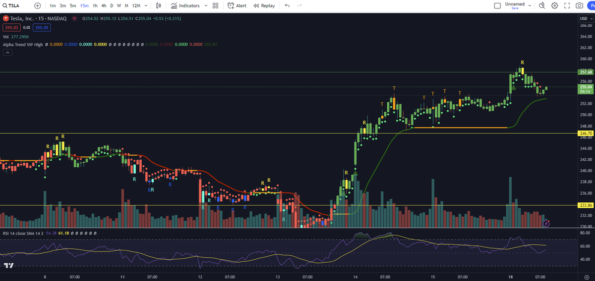Screen dimensions: 595x281
Task: Click the current price 255.04 axis label
Action: 586,89
